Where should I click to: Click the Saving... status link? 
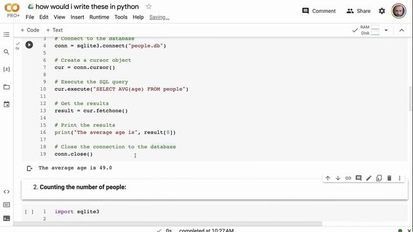click(159, 17)
